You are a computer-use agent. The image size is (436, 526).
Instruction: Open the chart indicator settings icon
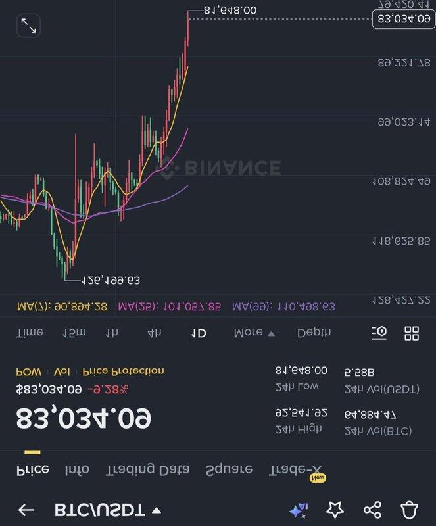pyautogui.click(x=379, y=333)
